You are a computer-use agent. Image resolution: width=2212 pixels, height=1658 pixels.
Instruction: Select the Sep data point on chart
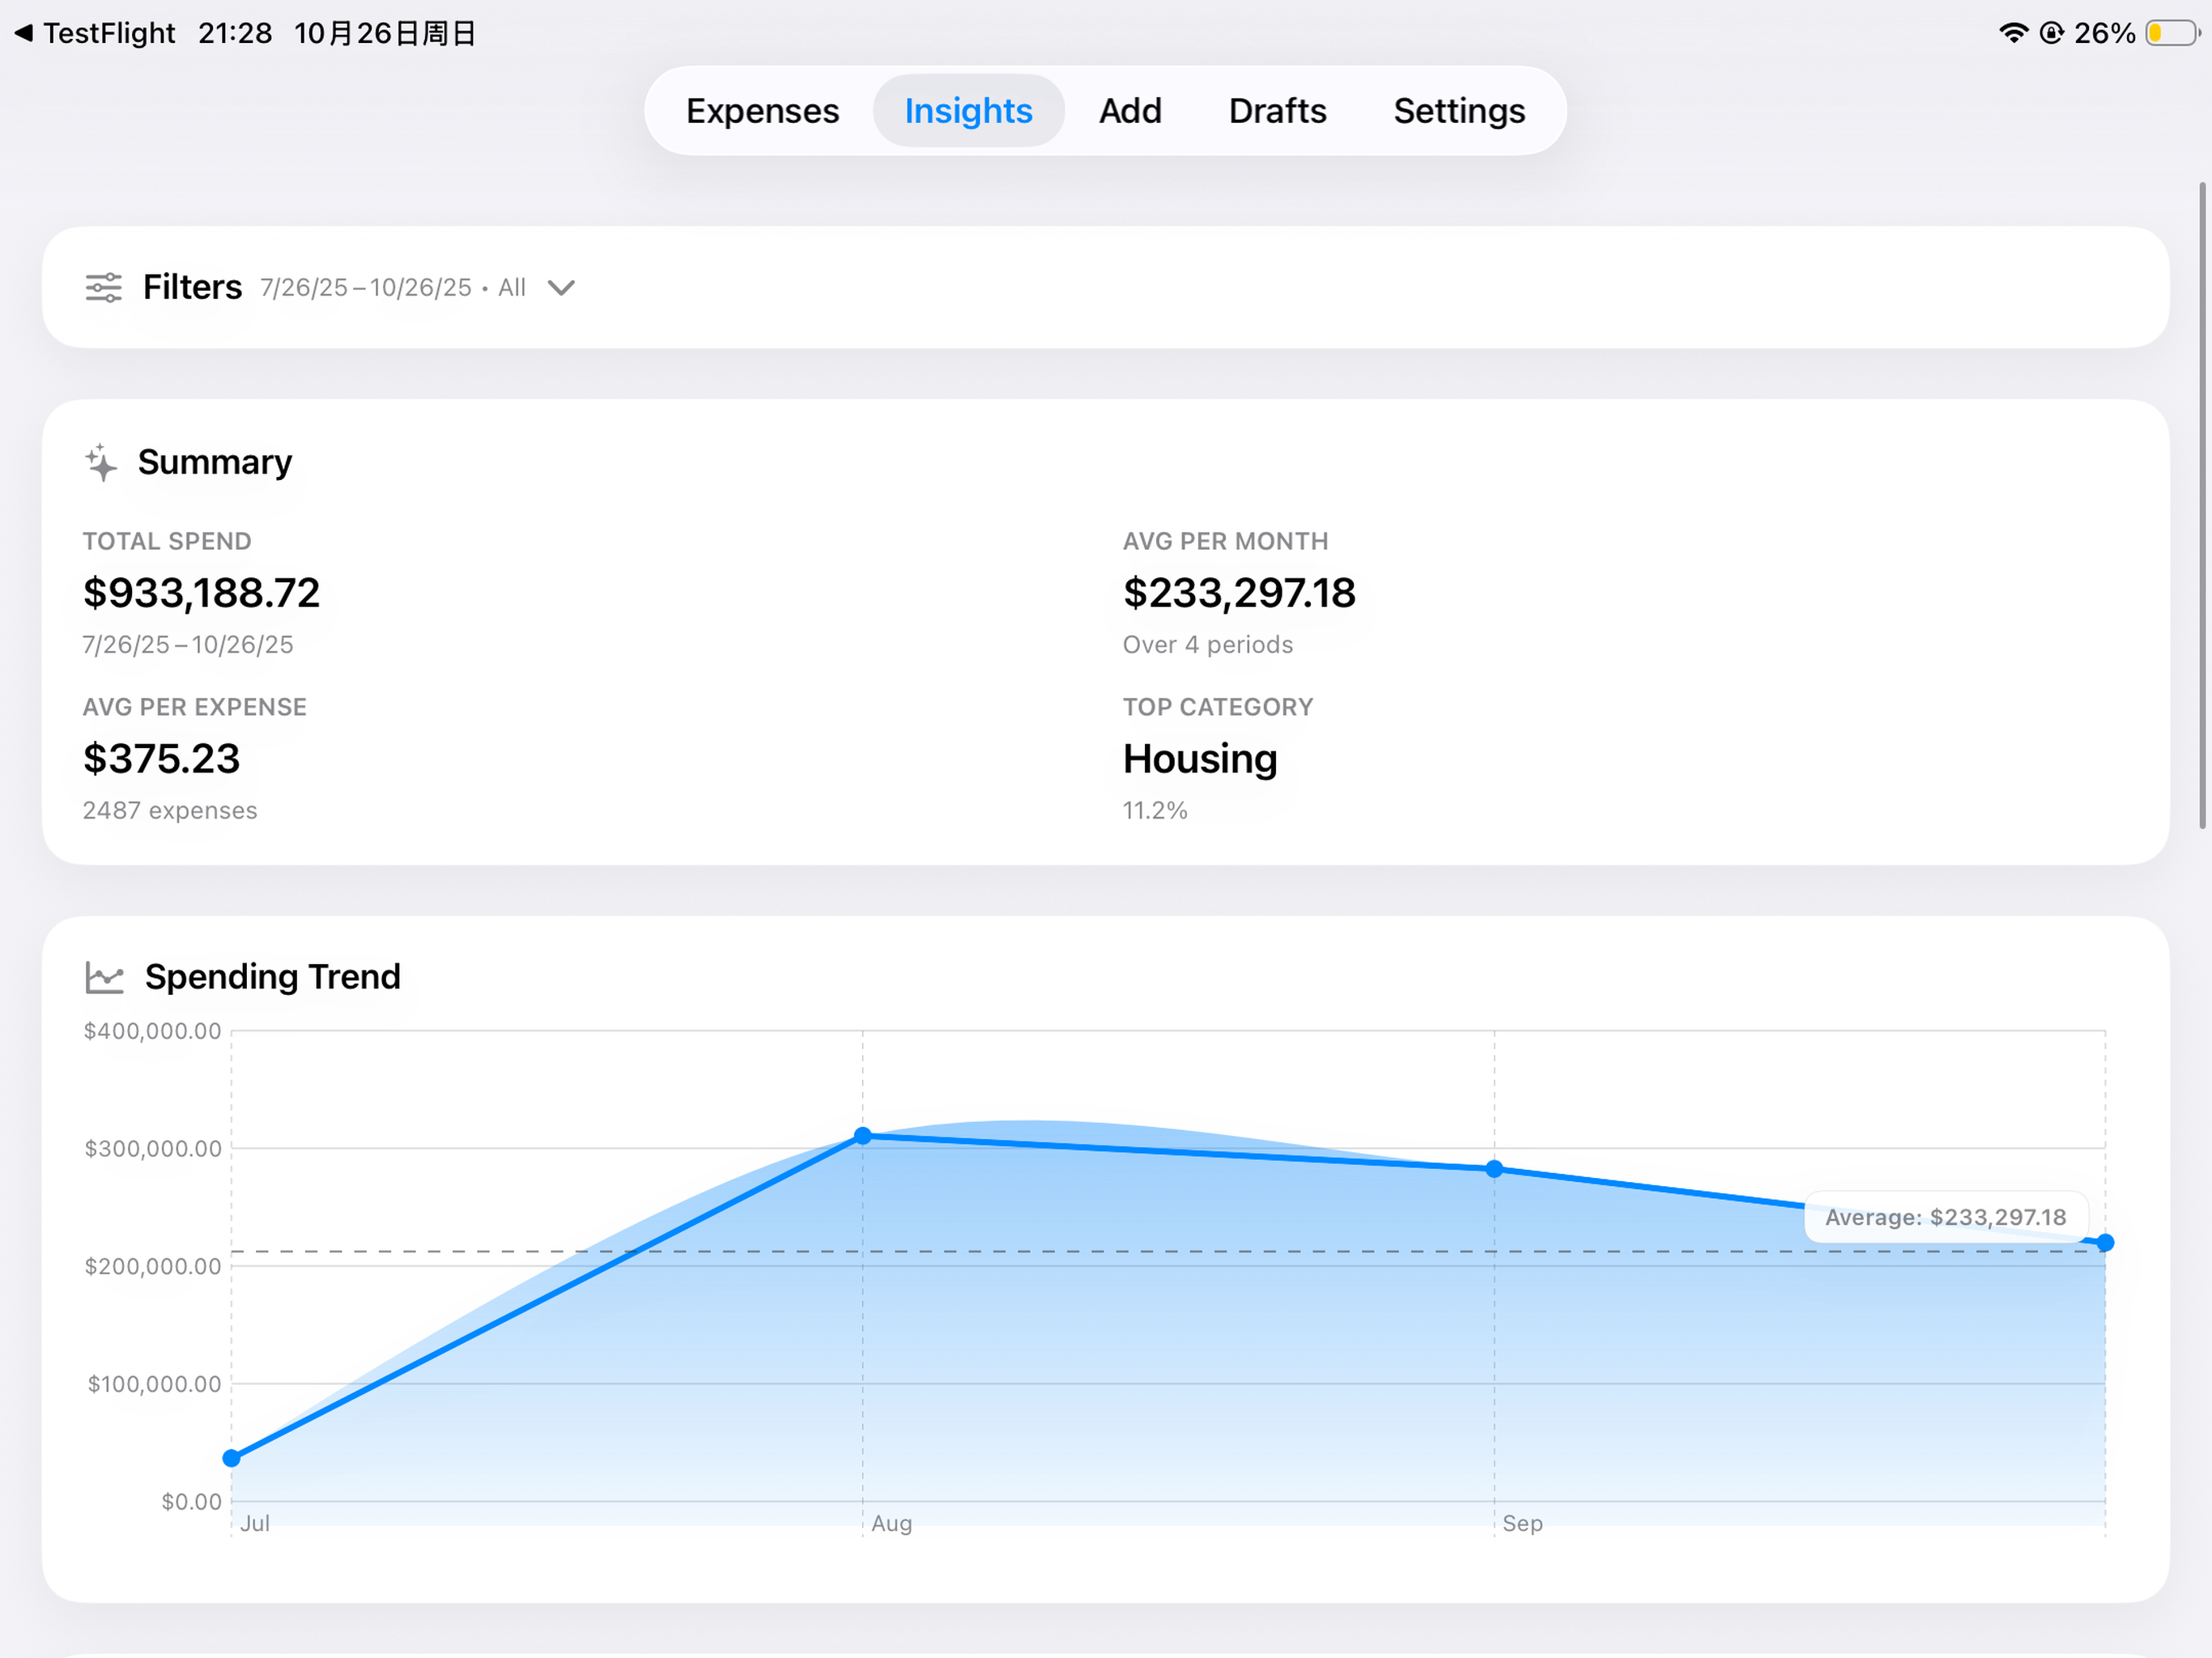click(x=1494, y=1169)
